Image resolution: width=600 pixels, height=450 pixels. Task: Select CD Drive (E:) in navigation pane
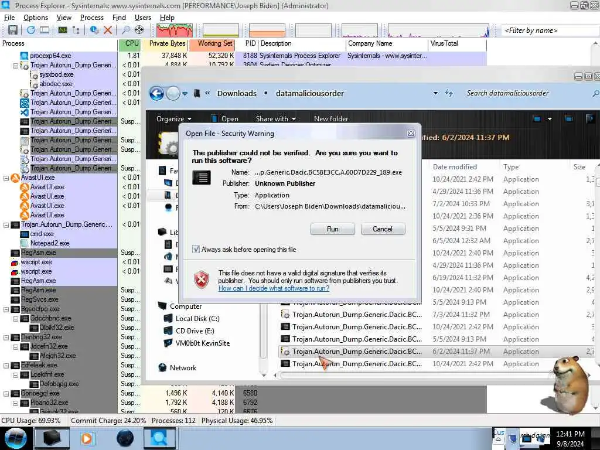click(x=189, y=331)
